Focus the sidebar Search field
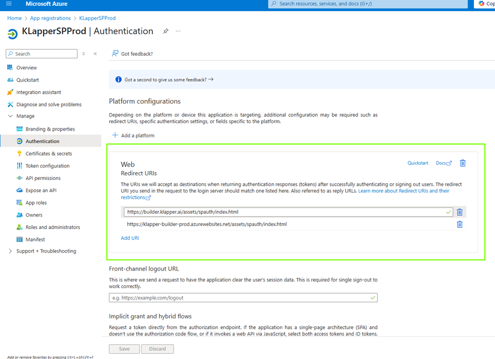 coord(42,54)
